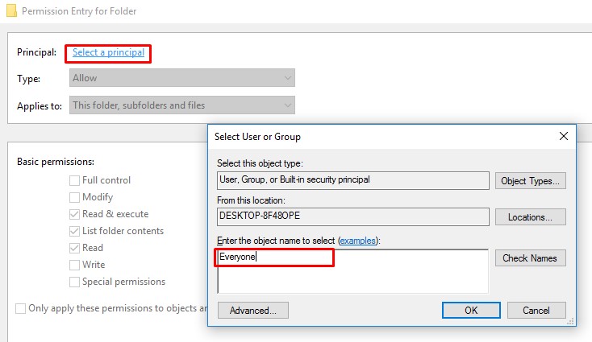The width and height of the screenshot is (592, 342).
Task: Click the Select a principal link
Action: [x=108, y=52]
